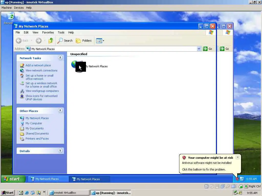Screen dimensions: 262x196
Task: Open Shared Documents in Other Places
Action: point(37,133)
